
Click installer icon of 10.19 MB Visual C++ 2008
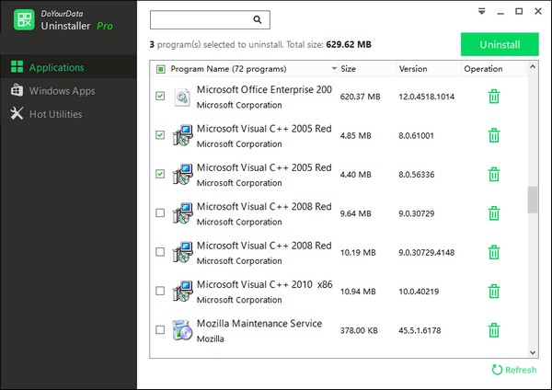coord(183,252)
